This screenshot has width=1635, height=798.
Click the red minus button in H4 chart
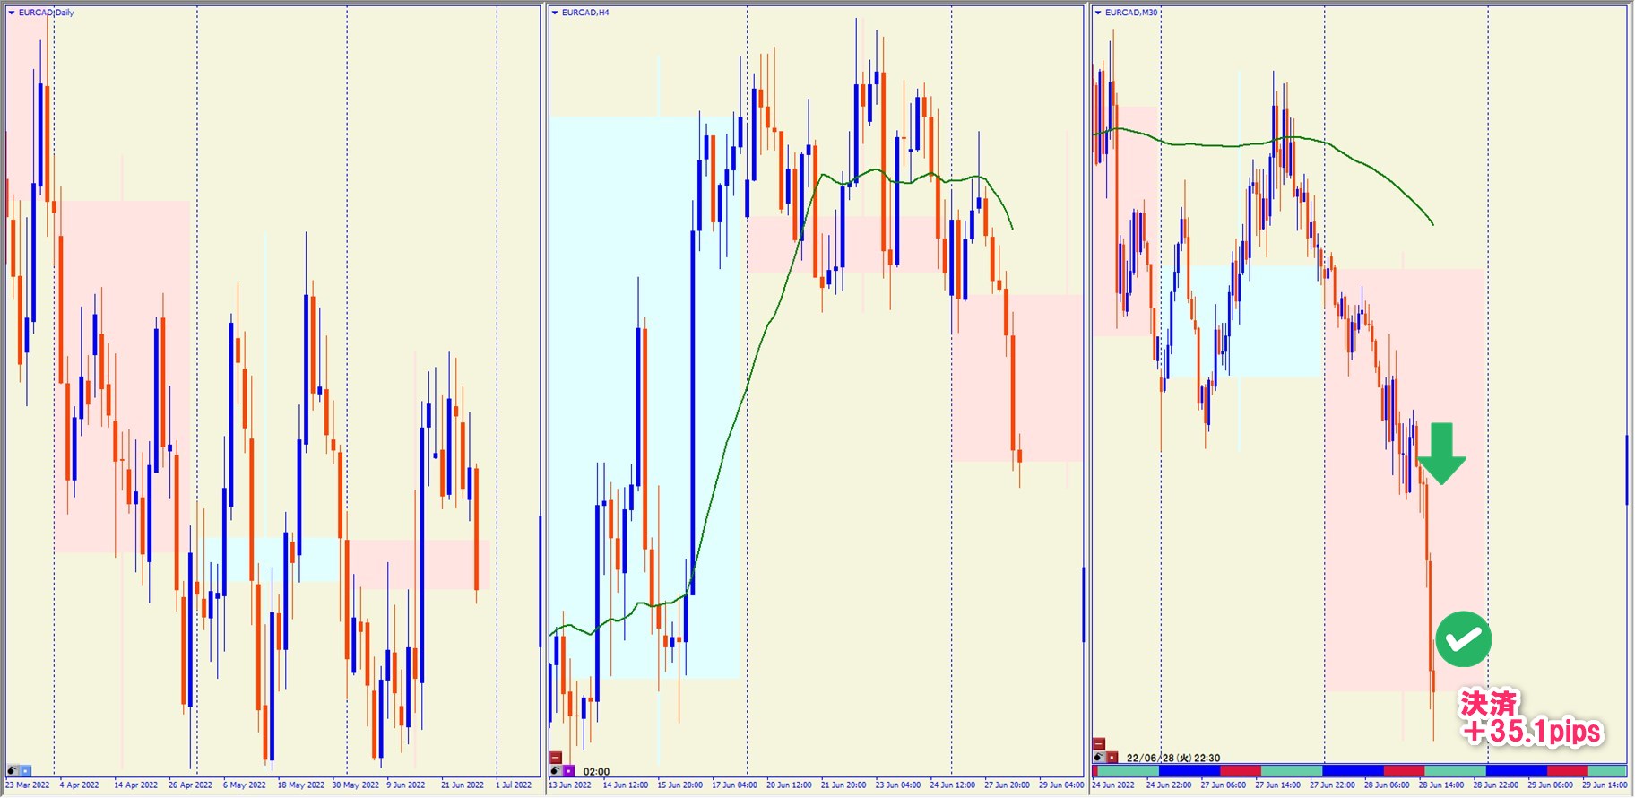coord(556,758)
